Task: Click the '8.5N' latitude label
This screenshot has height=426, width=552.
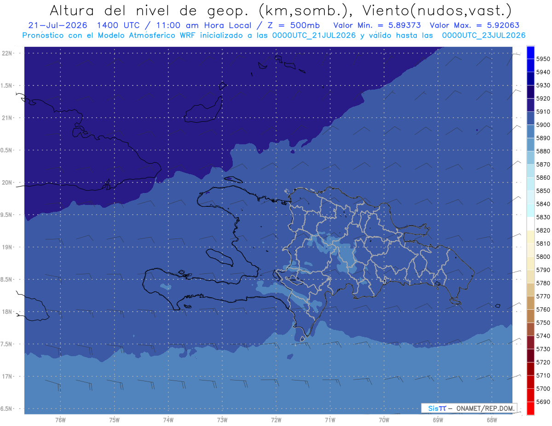Action: click(7, 279)
